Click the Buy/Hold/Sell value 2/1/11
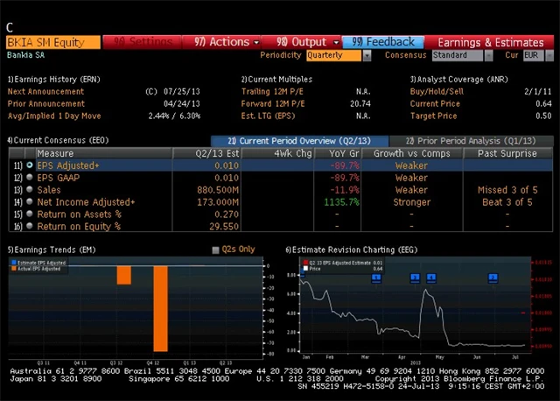This screenshot has width=560, height=401. [537, 91]
